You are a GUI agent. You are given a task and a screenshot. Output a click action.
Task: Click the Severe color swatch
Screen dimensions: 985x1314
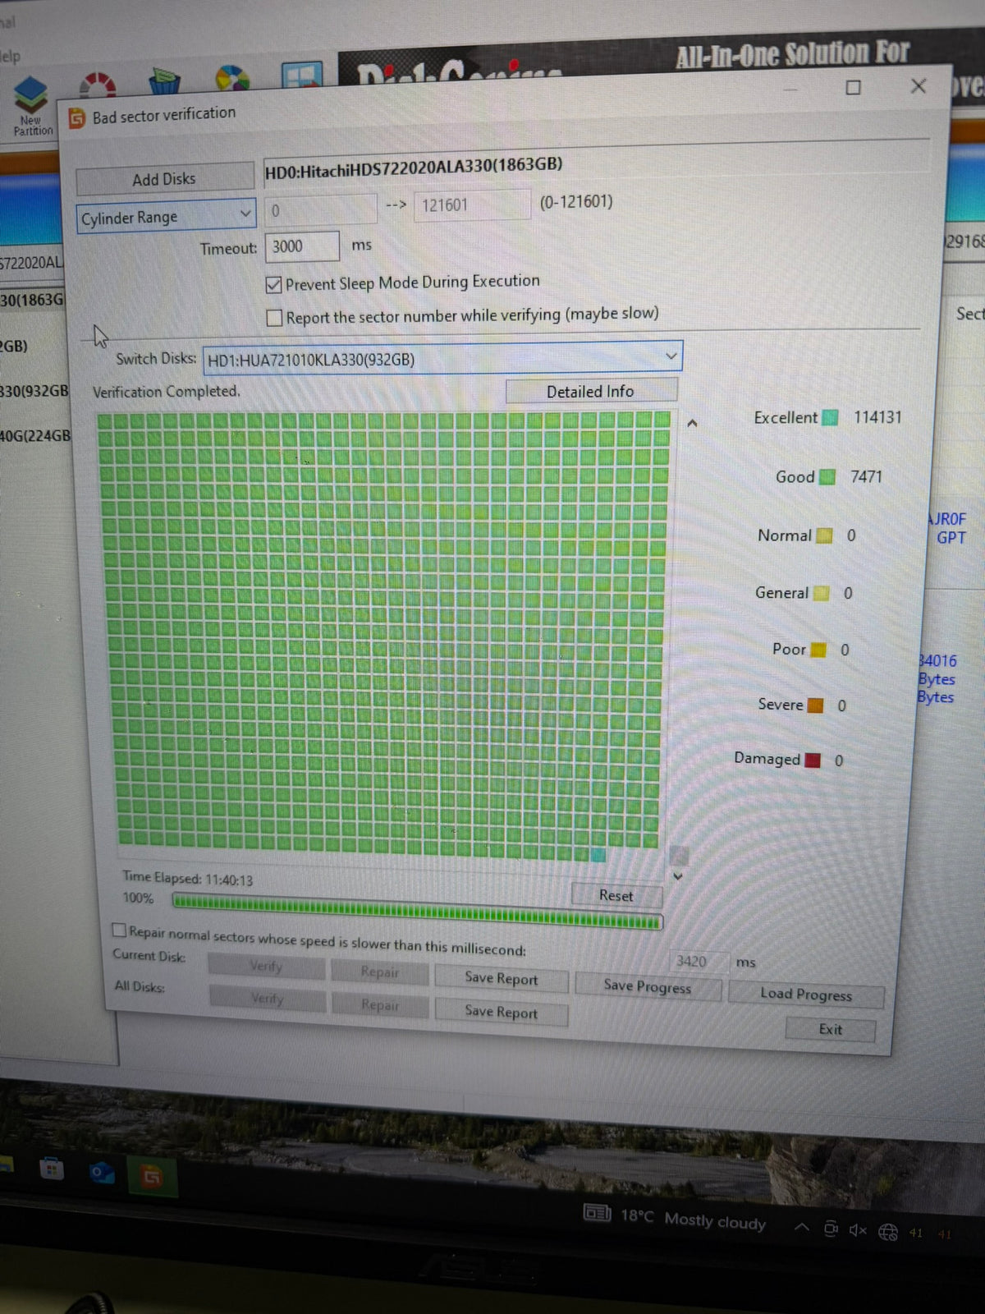815,705
